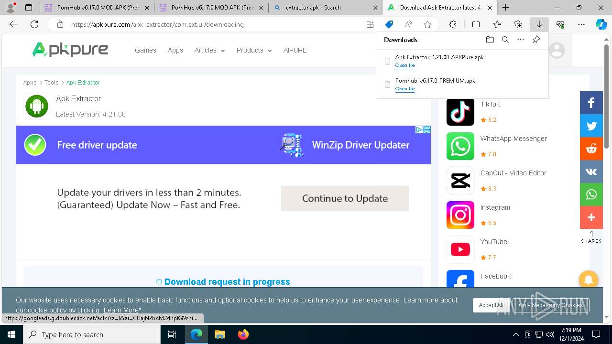The height and width of the screenshot is (344, 612).
Task: Open downloads folder from Downloads panel
Action: pos(490,40)
